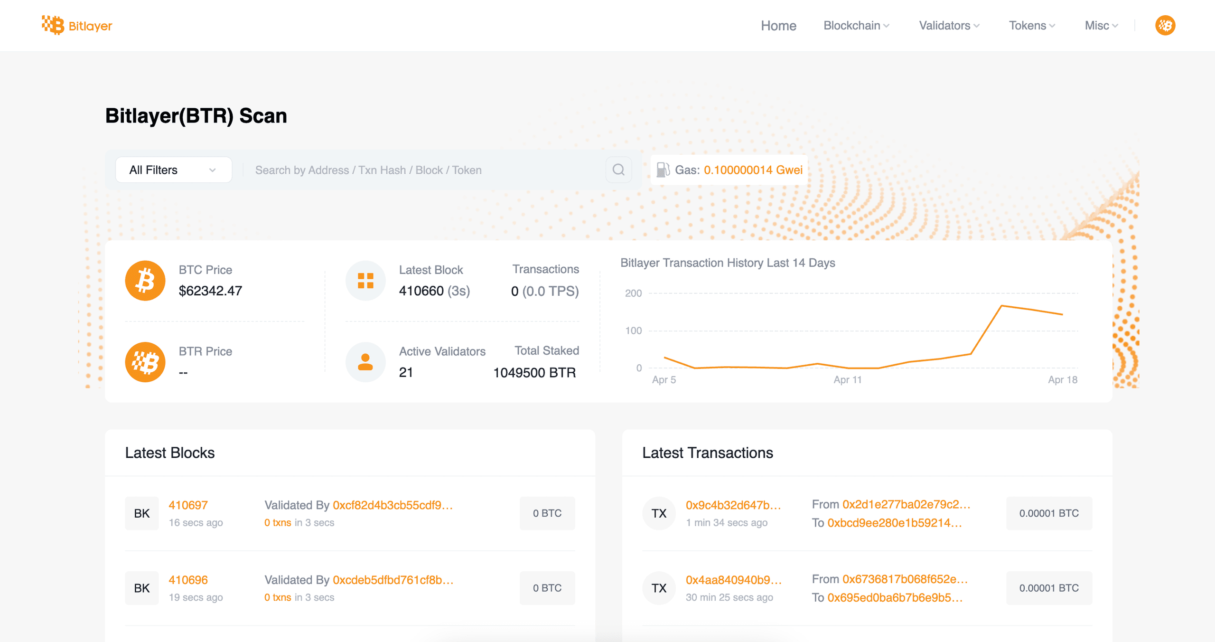Click the Total Staked value 1049500 BTR
This screenshot has height=642, width=1215.
[x=534, y=372]
